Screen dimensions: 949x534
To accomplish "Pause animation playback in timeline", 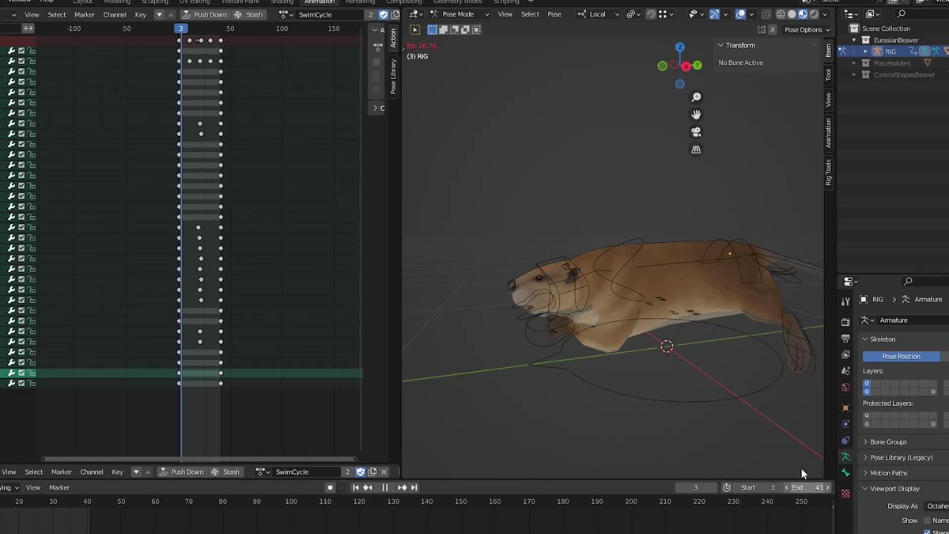I will [x=385, y=487].
